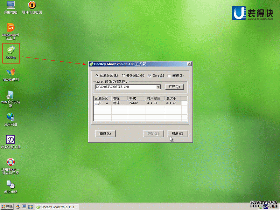Sort by the 总大小 column header
Screen dimensions: 280x210
pos(173,99)
